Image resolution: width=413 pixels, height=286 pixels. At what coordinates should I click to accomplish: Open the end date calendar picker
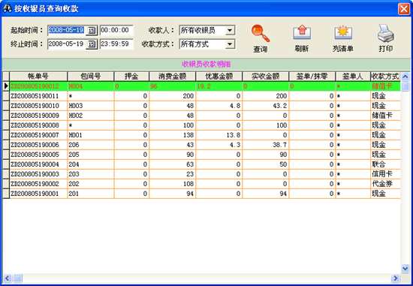click(92, 44)
